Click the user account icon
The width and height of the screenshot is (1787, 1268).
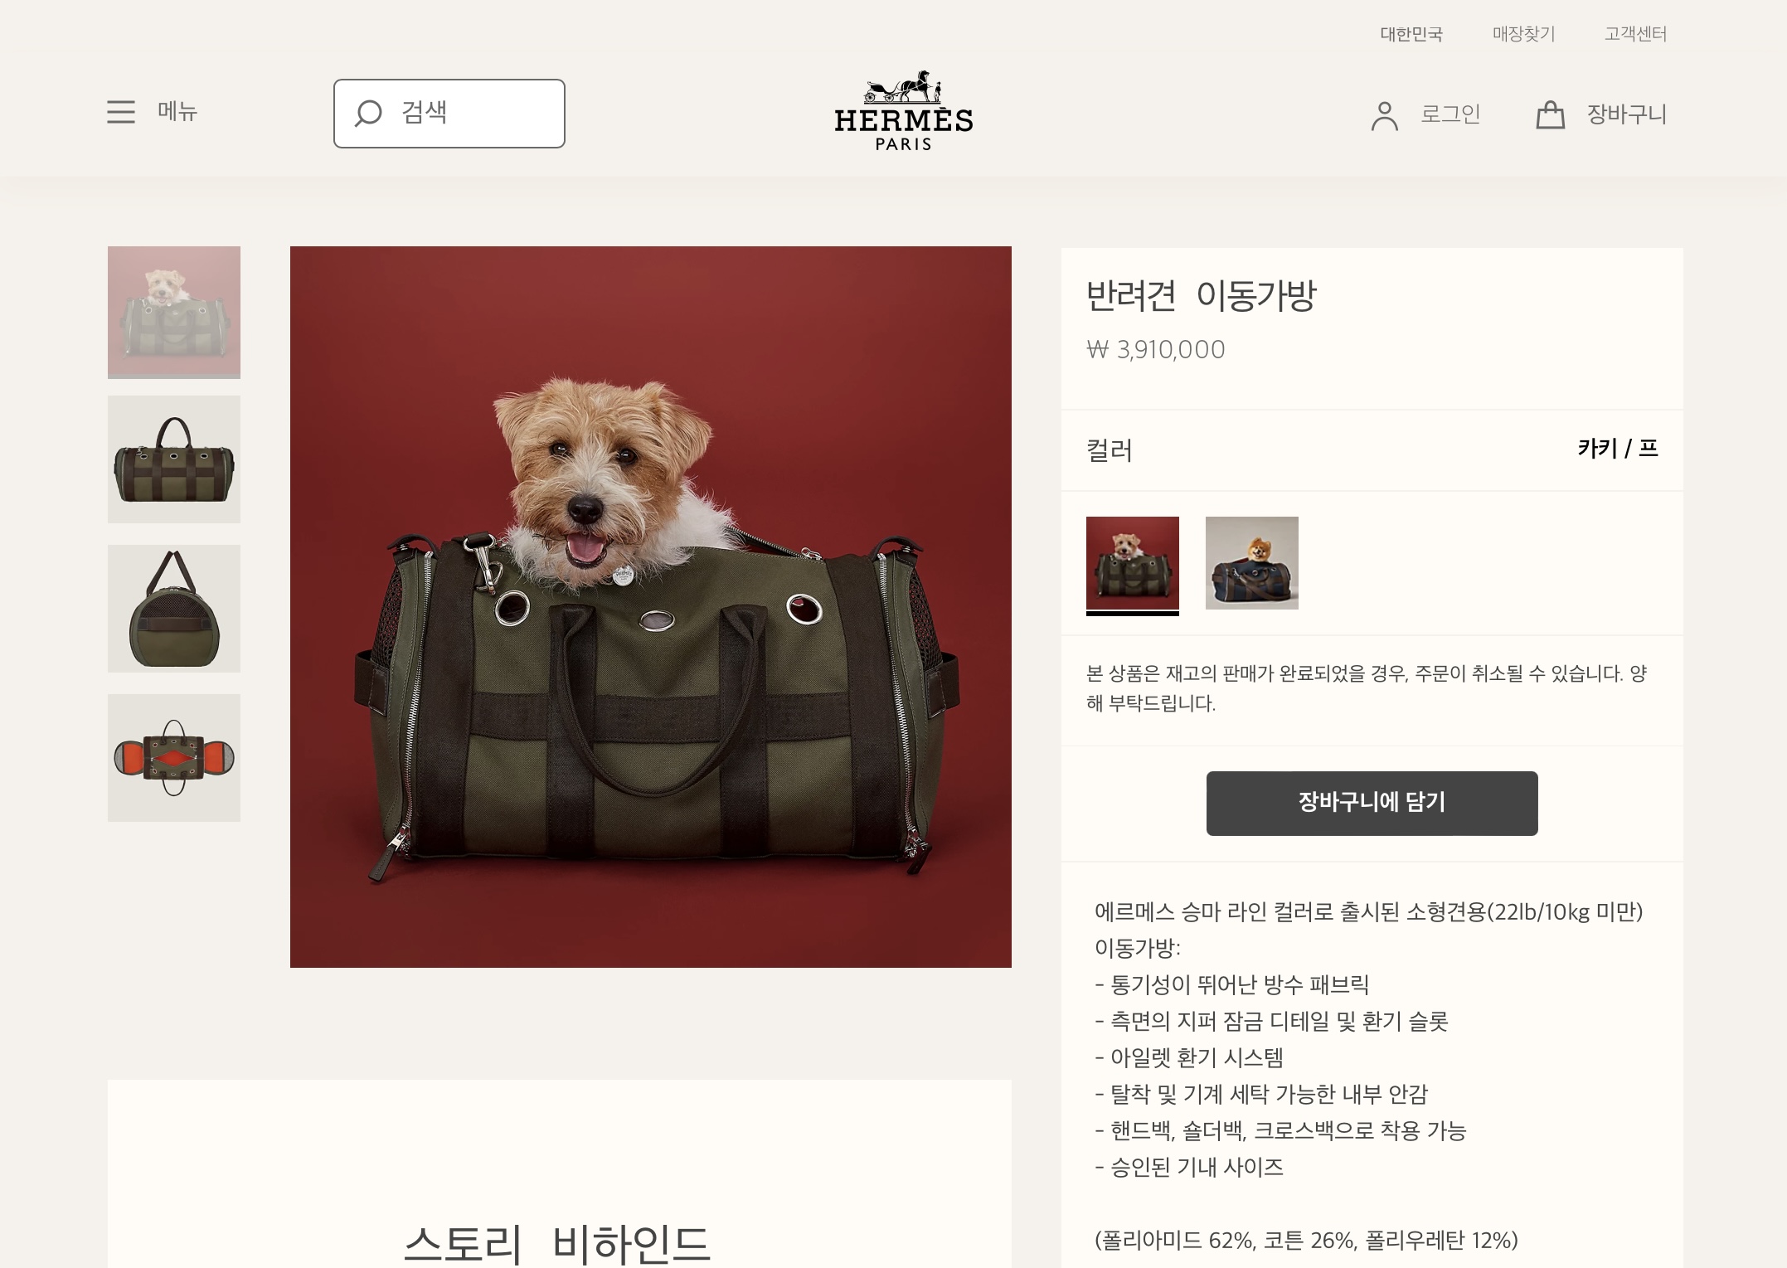1385,115
